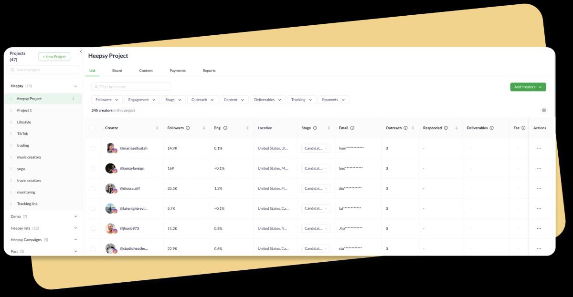Open actions menu for @iamzylareign
The image size is (573, 297).
pos(539,168)
